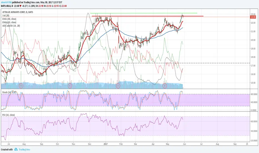Viewport: 259px width, 153px height.
Task: Click the BATS:JBLU, D symbol text in header
Action: [7, 6]
